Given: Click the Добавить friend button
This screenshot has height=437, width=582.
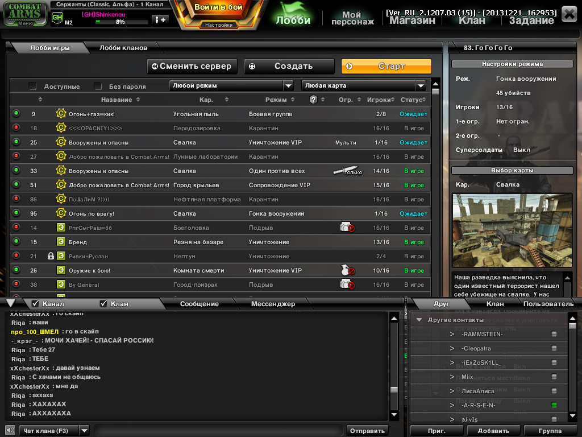Looking at the screenshot, I should coord(493,431).
